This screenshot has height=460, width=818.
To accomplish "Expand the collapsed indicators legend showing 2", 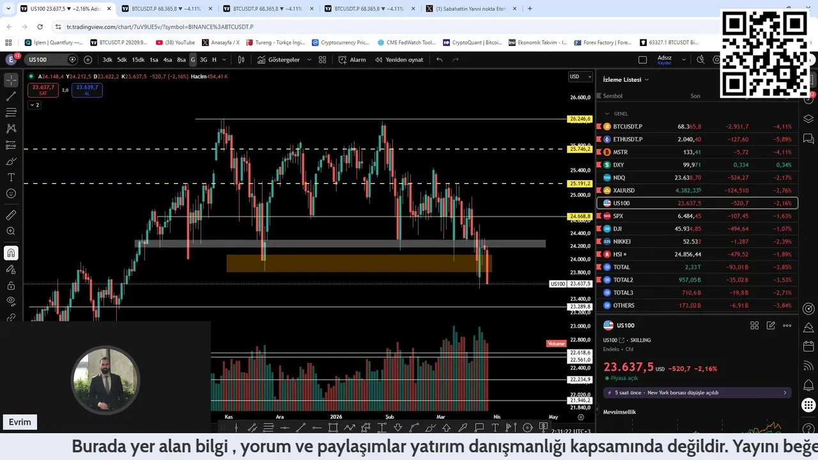I will [34, 105].
